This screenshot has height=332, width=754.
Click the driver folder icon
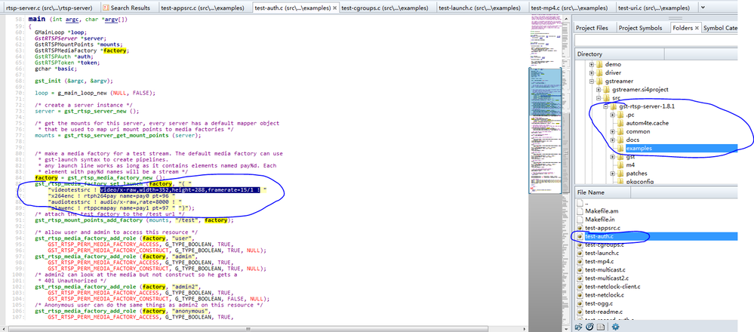tap(599, 72)
